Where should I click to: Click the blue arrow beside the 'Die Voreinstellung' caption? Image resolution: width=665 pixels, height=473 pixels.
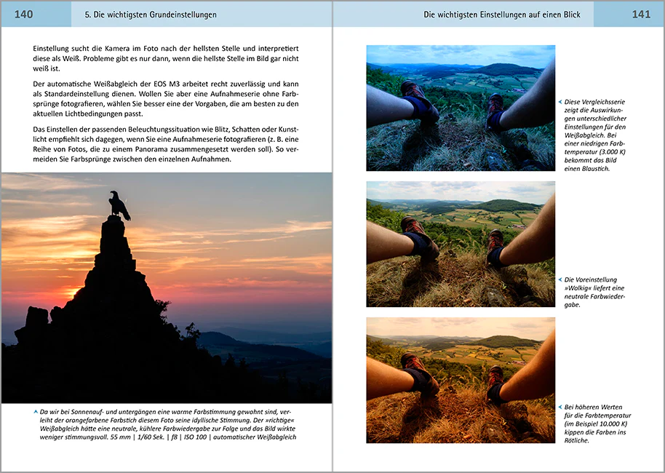(x=560, y=279)
